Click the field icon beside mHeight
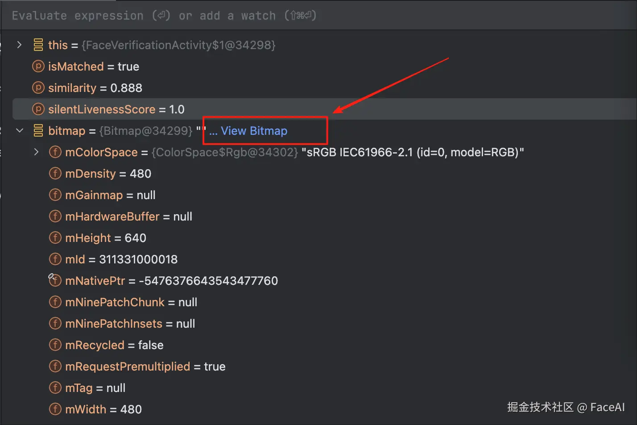This screenshot has height=425, width=637. pos(55,238)
